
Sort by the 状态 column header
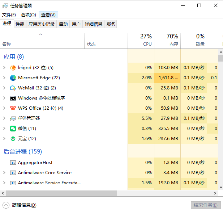click(x=106, y=41)
